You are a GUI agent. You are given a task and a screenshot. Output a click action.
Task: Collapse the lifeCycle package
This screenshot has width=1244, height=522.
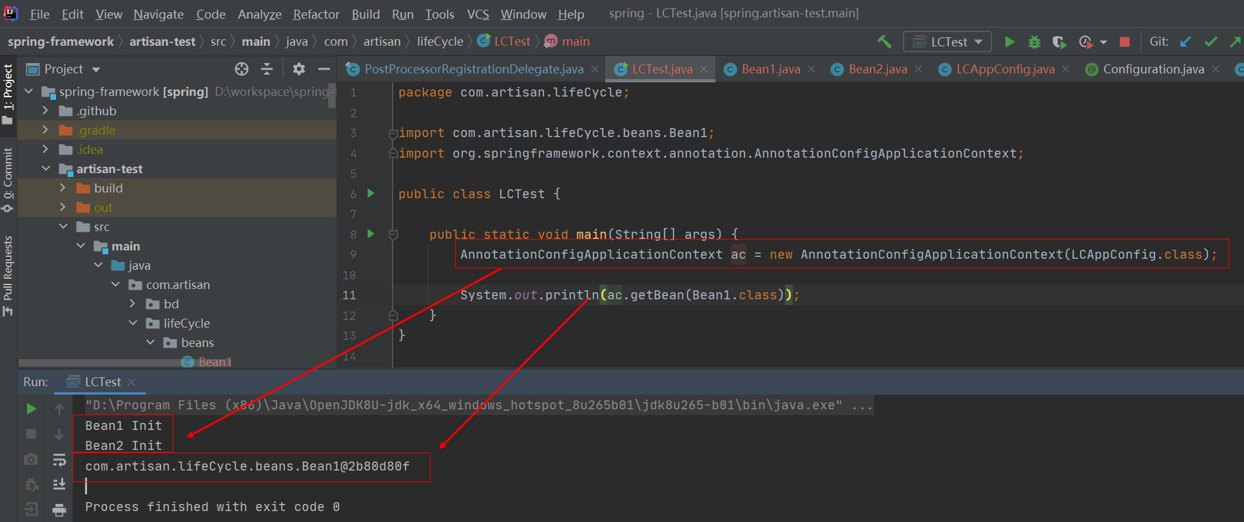pos(133,323)
